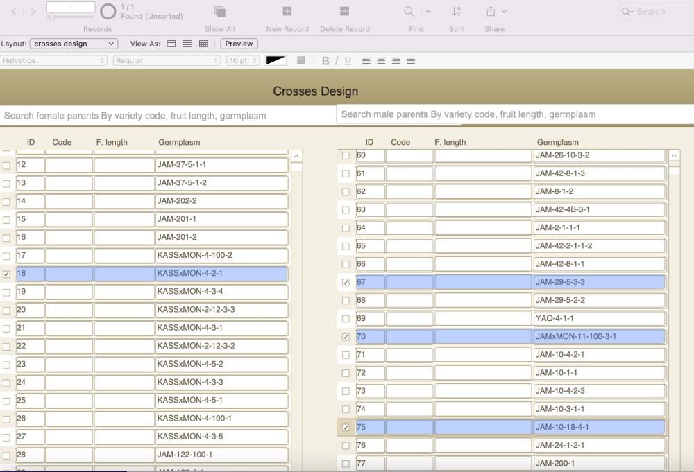694x472 pixels.
Task: Click the text color swatch
Action: pos(276,61)
